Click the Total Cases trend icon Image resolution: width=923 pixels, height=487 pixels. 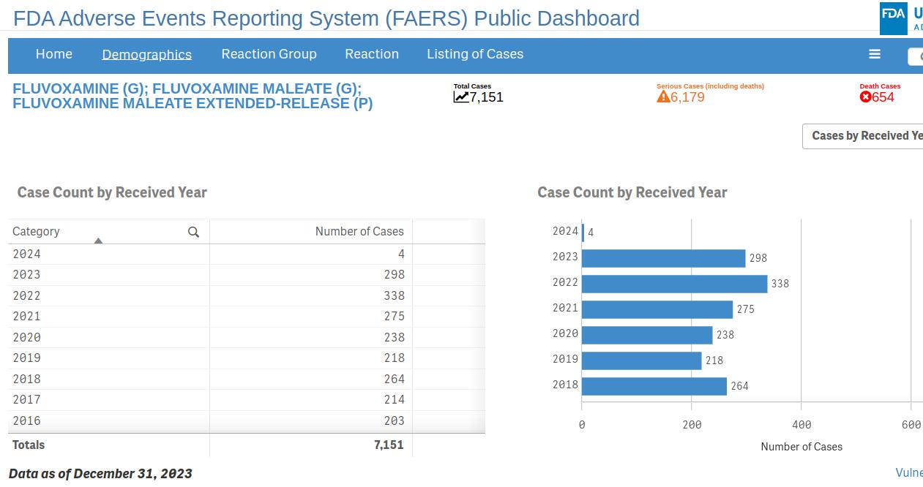[461, 97]
